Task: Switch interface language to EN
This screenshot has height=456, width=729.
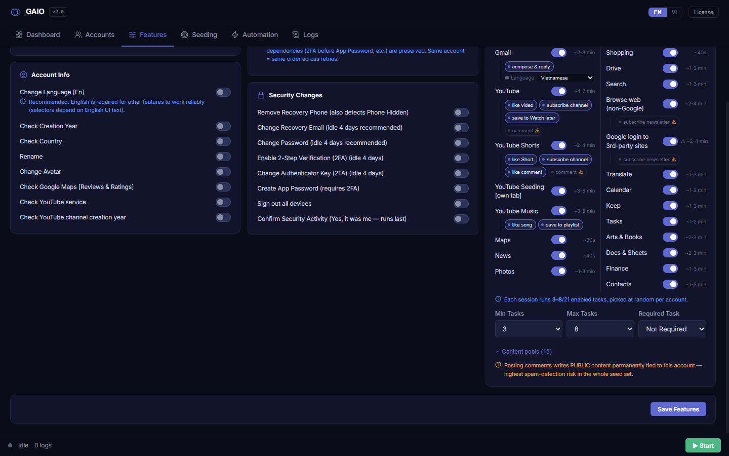Action: click(658, 12)
